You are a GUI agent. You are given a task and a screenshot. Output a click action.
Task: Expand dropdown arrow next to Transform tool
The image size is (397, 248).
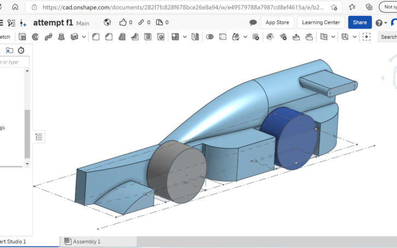click(245, 37)
